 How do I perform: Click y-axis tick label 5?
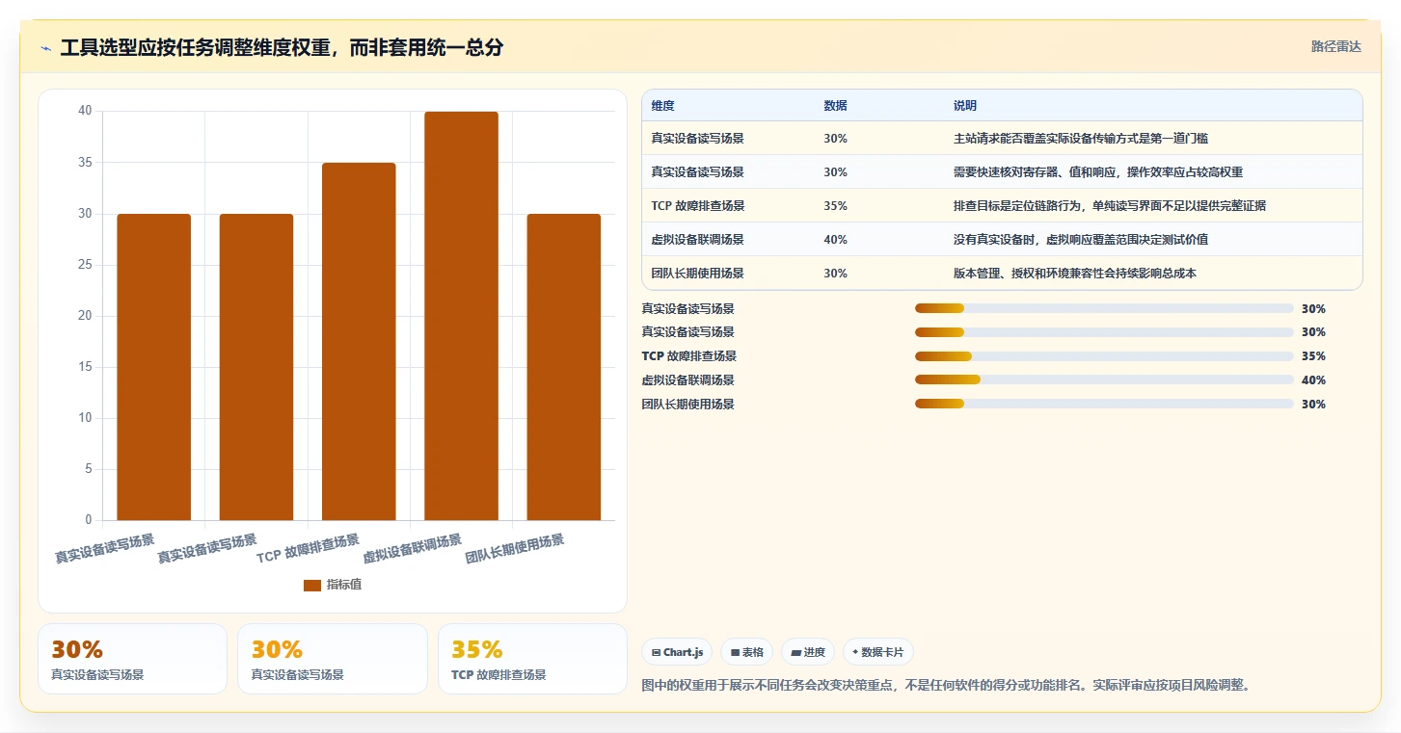point(88,469)
